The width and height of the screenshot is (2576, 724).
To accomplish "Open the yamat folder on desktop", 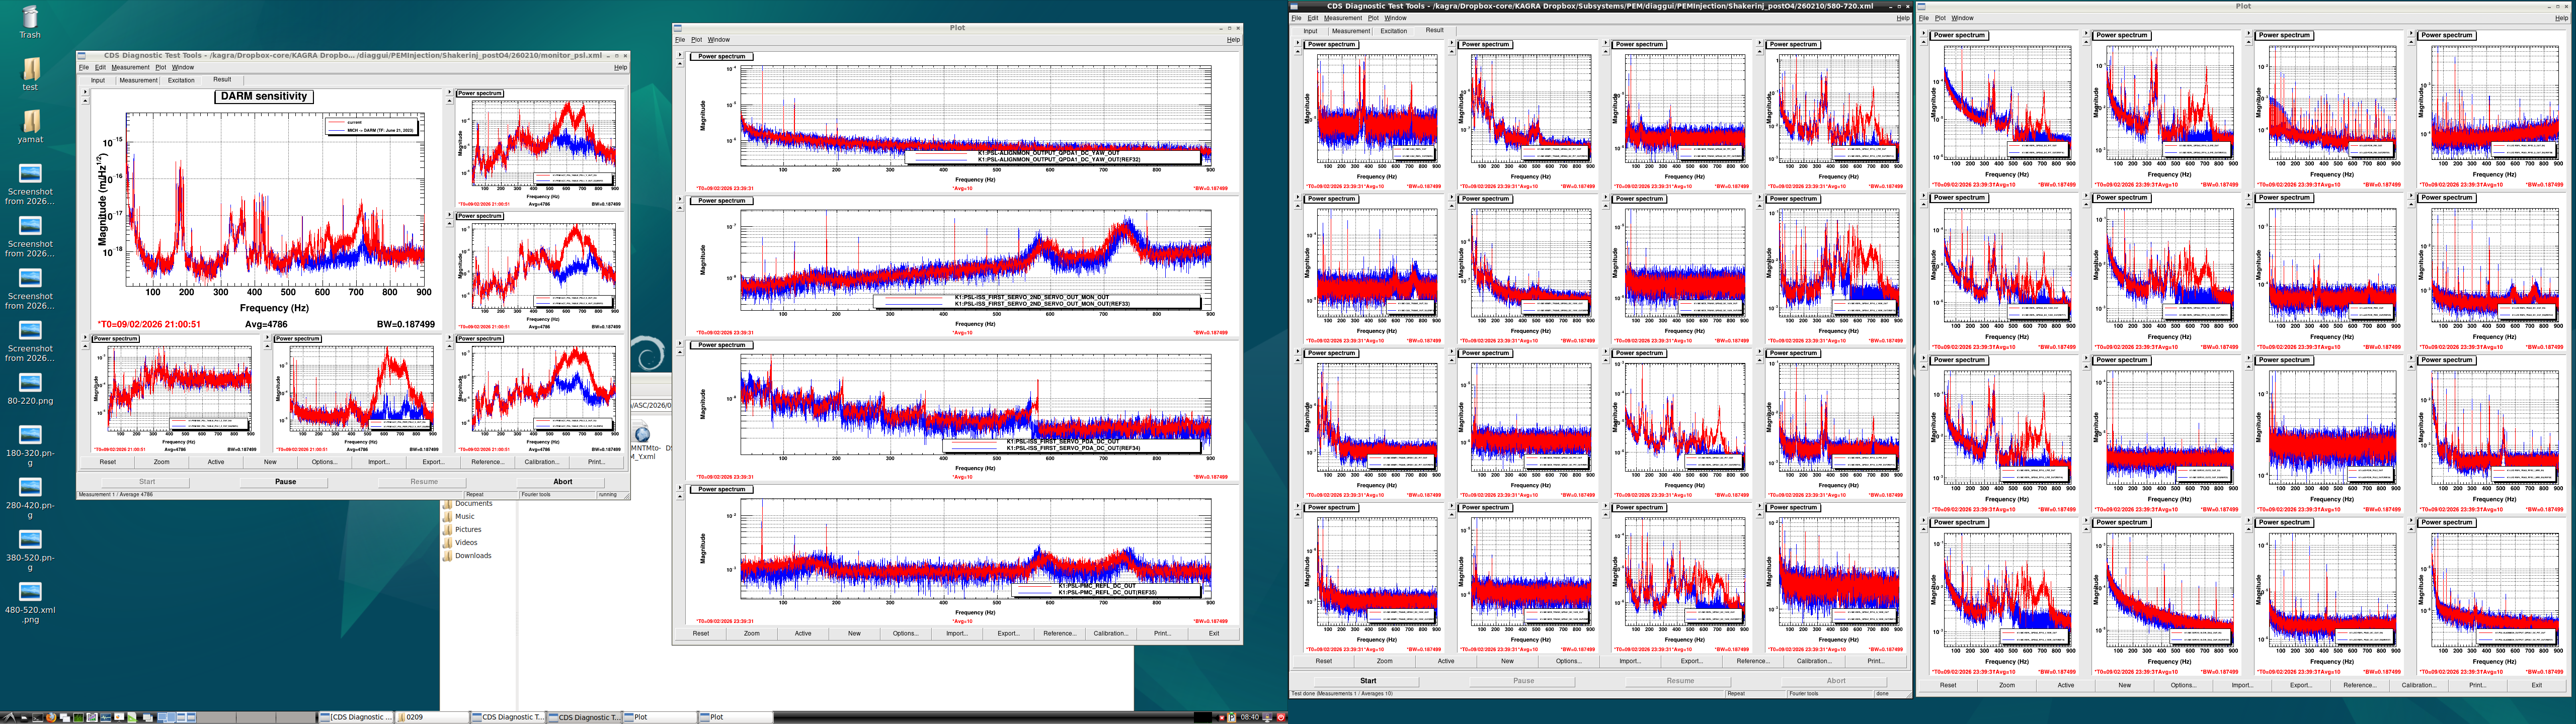I will click(x=30, y=121).
